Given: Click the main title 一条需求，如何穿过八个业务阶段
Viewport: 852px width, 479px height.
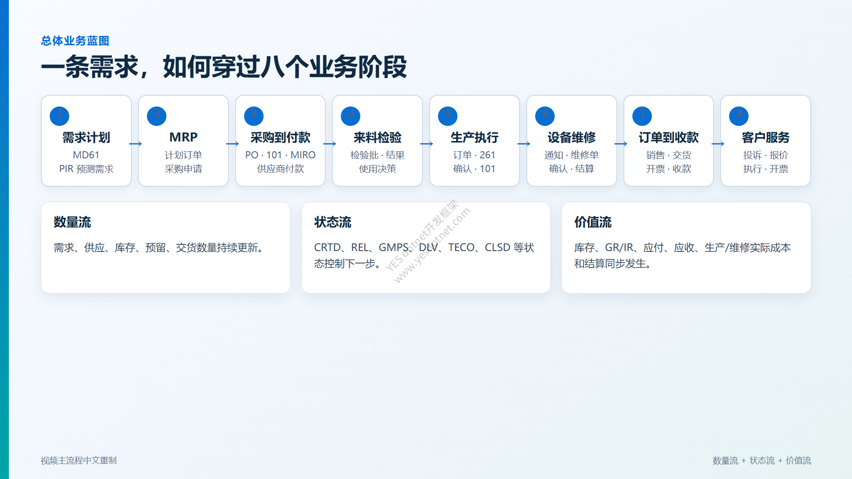Looking at the screenshot, I should click(224, 67).
